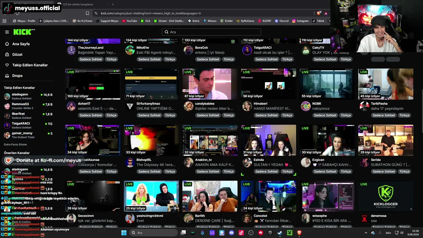Click Türkçe tag under TarikPasha
The height and width of the screenshot is (238, 423).
tap(404, 115)
